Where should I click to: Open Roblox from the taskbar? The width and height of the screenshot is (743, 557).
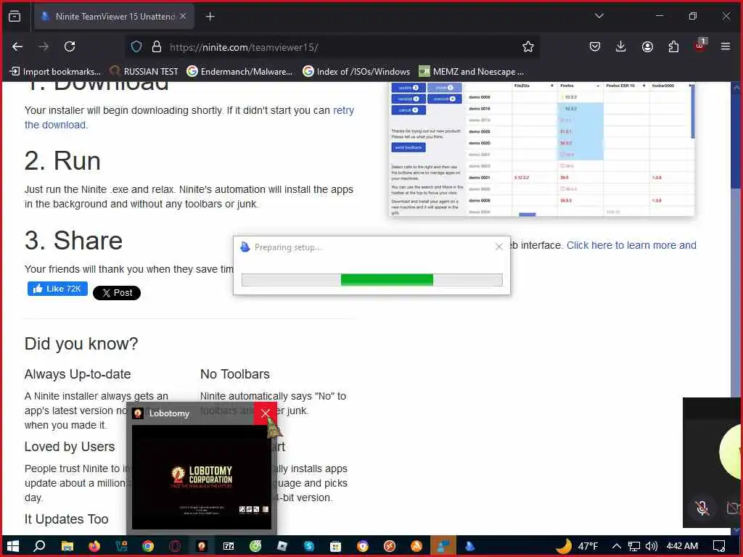(282, 546)
